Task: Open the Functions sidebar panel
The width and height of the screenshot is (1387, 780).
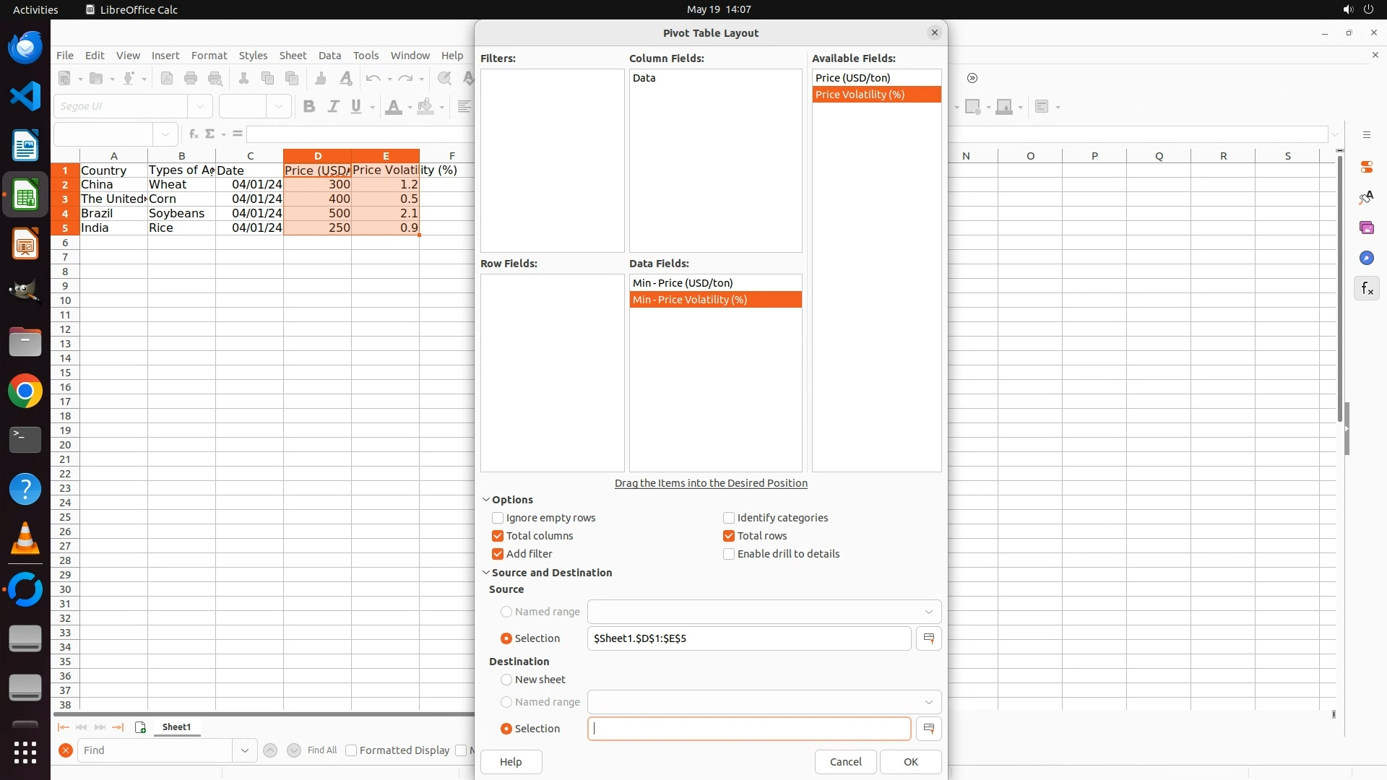Action: coord(1366,289)
